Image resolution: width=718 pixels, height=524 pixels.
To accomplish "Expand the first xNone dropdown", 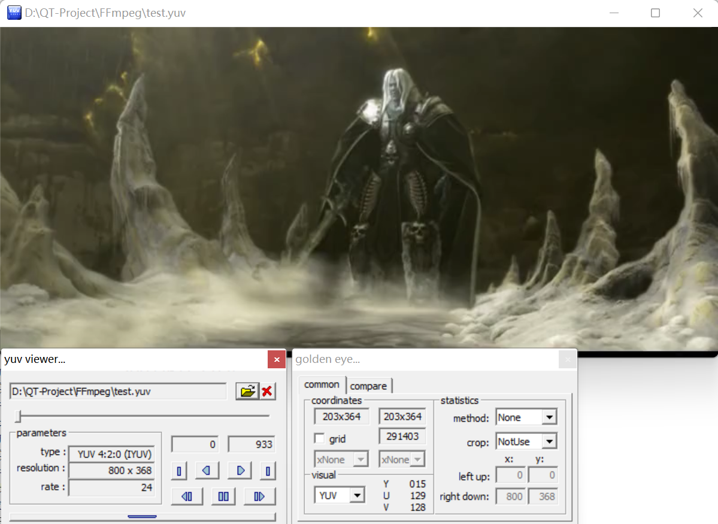I will click(361, 459).
